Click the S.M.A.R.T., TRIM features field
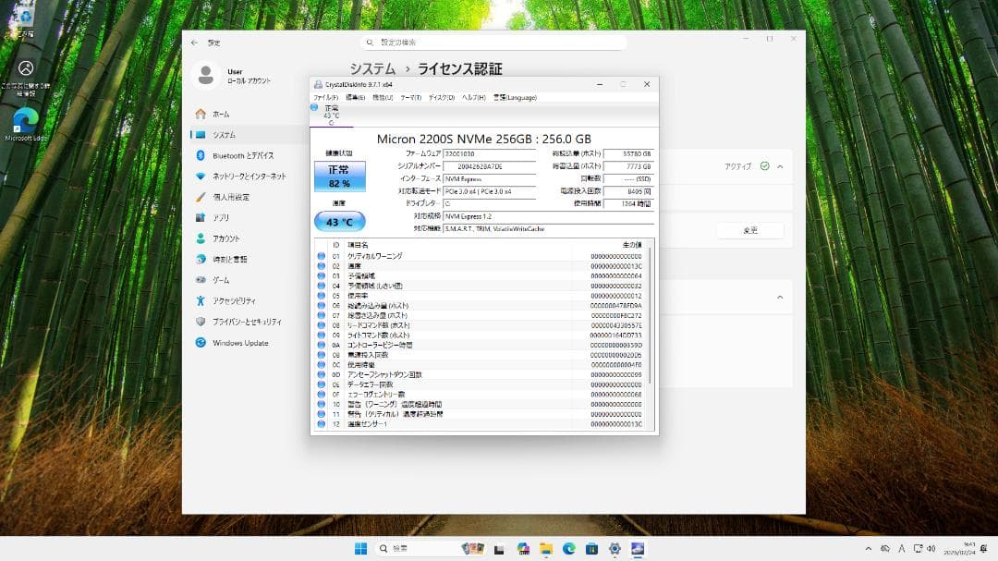Image resolution: width=998 pixels, height=561 pixels. (548, 228)
